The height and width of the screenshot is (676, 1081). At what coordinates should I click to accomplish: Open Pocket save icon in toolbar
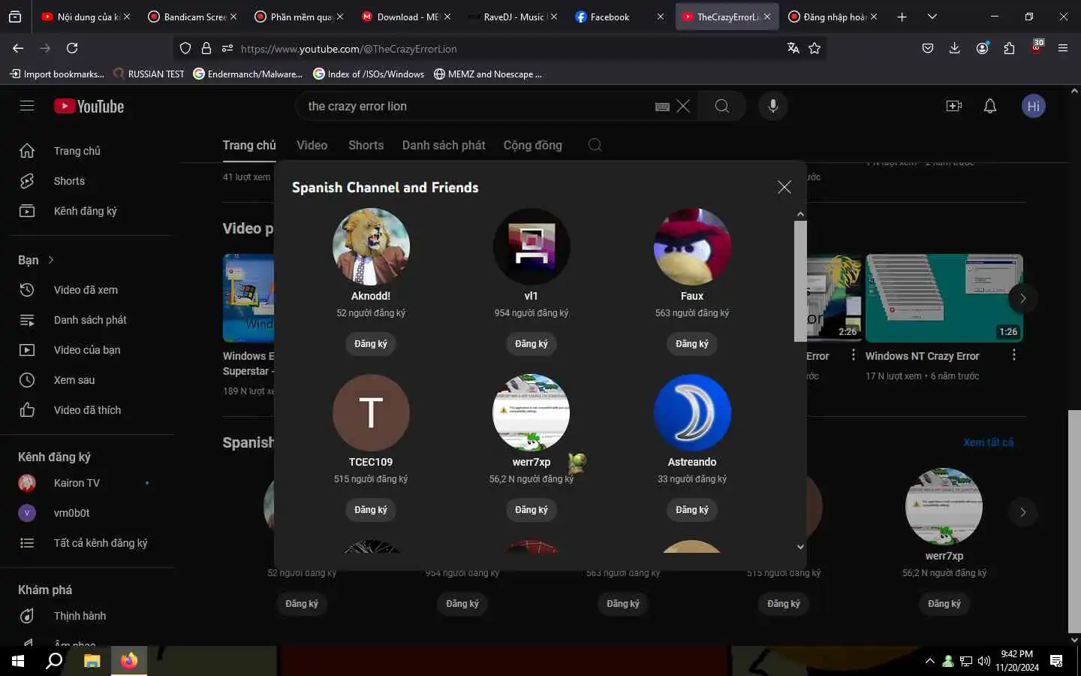click(x=928, y=48)
